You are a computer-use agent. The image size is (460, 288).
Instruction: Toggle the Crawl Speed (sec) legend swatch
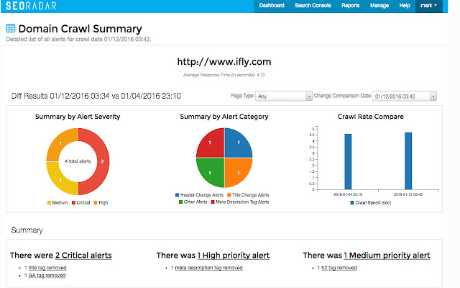tap(352, 203)
